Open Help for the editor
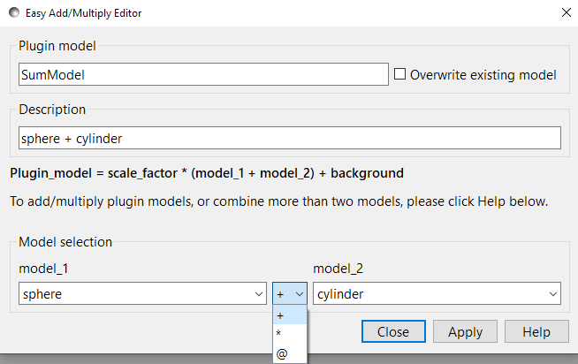Viewport: 578px width, 364px height. point(536,332)
